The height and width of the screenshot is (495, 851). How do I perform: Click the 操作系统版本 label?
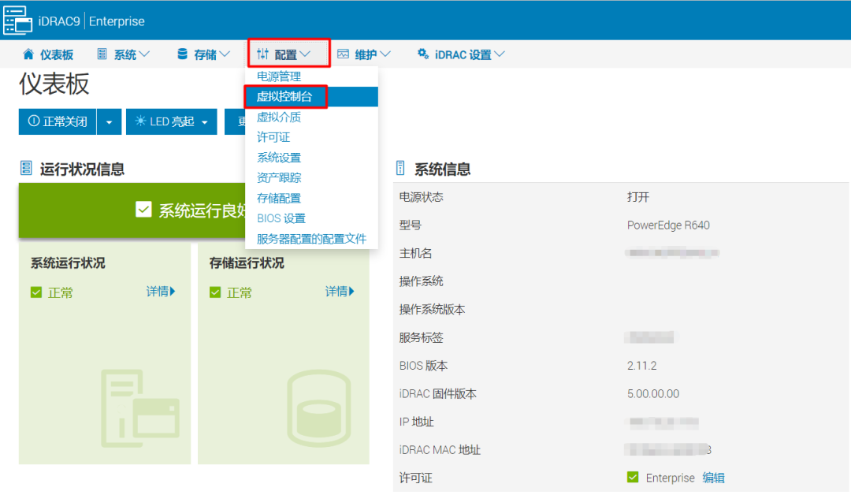coord(432,309)
